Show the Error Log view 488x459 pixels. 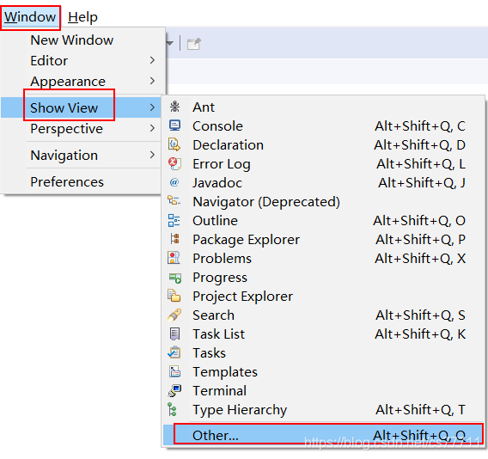click(324, 164)
